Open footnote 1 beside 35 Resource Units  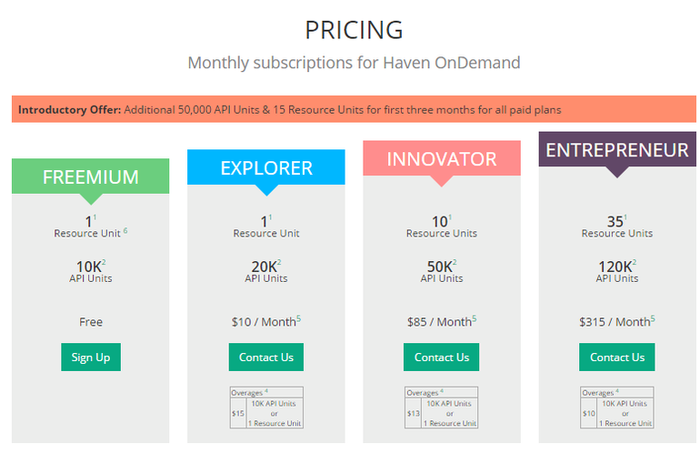tap(625, 217)
